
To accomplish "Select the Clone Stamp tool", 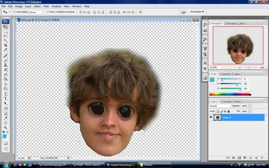I will (5, 65).
